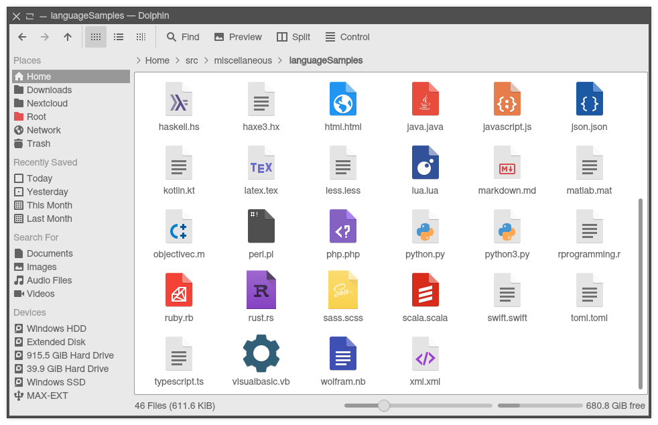This screenshot has height=425, width=658.
Task: Show files saved Yesterday
Action: point(71,192)
